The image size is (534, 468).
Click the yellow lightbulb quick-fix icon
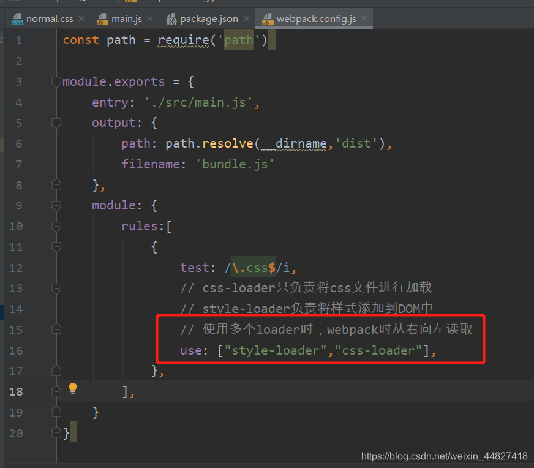tap(73, 388)
